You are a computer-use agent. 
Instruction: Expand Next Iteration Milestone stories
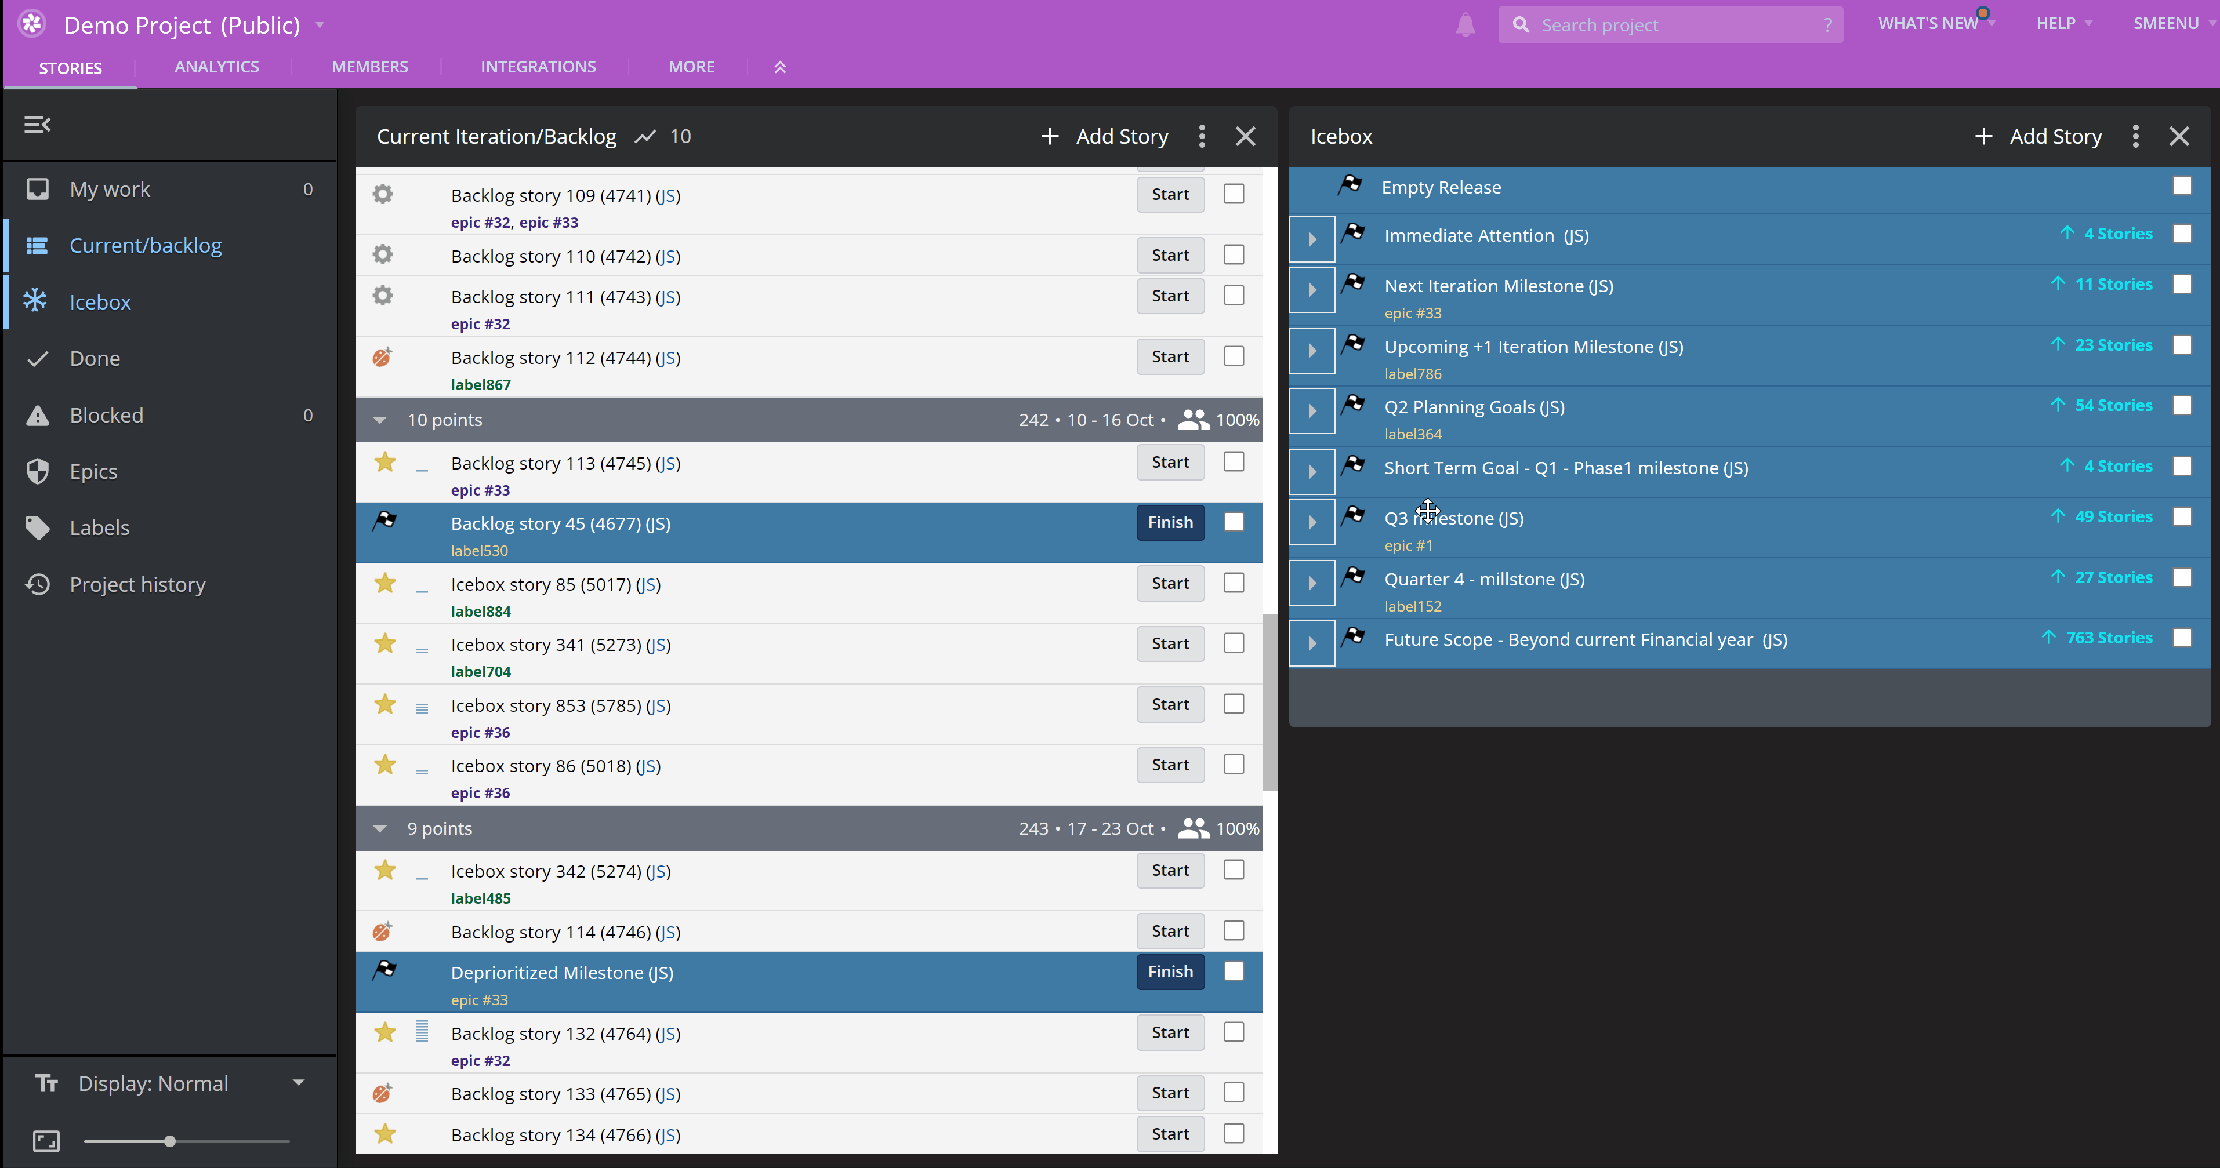coord(1312,289)
